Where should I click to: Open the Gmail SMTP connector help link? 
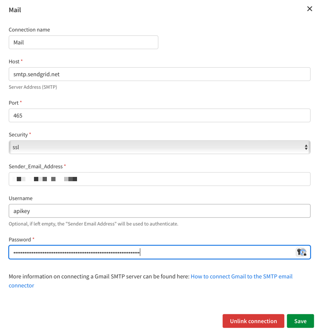coord(241,276)
